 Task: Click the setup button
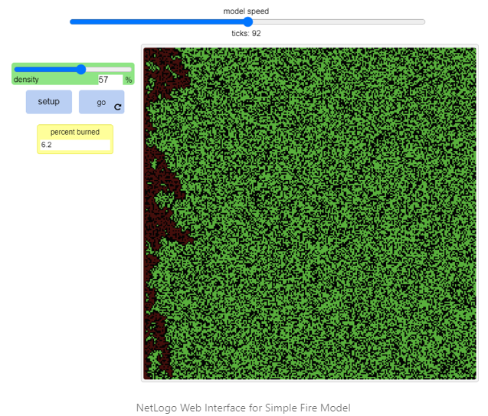(49, 102)
